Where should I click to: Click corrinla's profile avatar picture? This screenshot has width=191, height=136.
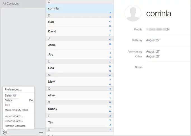coord(133,14)
